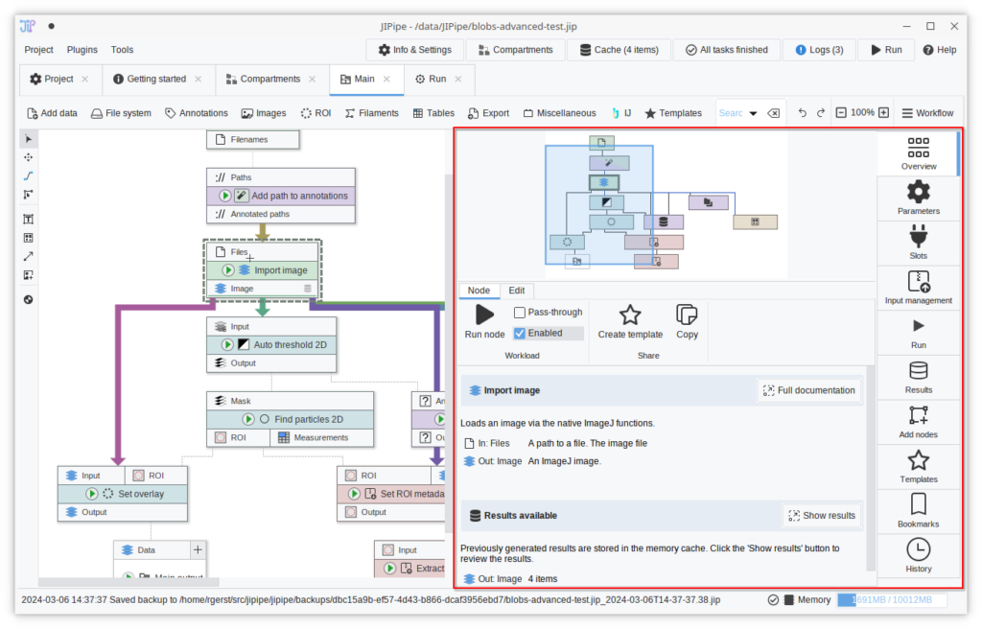Click the Run node play icon
Image resolution: width=982 pixels, height=629 pixels.
(484, 314)
